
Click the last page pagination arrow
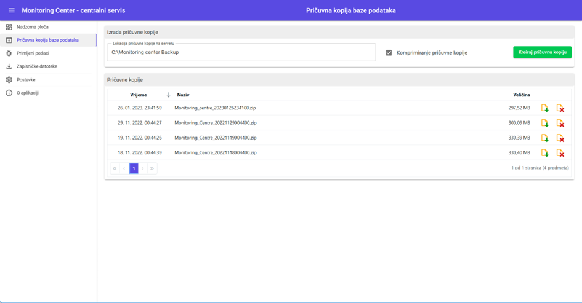(x=152, y=168)
